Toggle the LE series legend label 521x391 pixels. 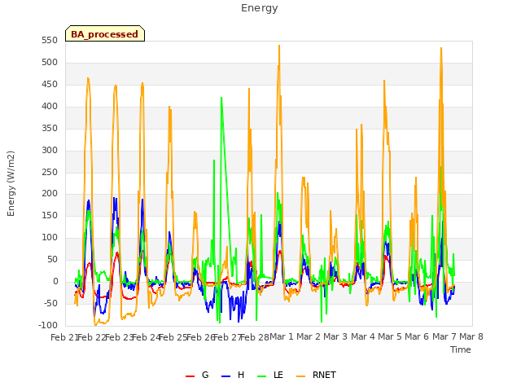(x=278, y=375)
